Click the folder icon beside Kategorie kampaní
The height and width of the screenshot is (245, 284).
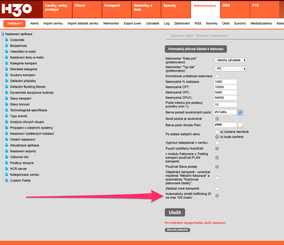pyautogui.click(x=7, y=63)
